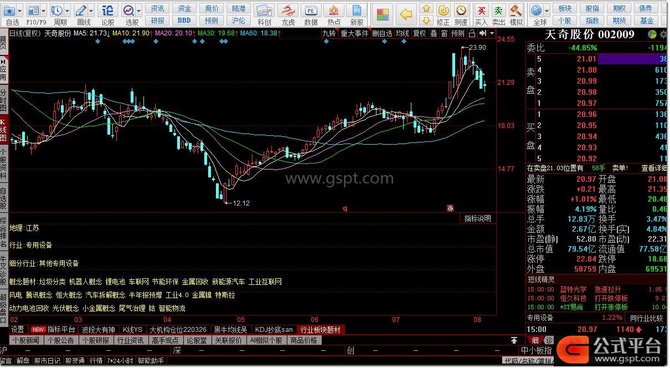The height and width of the screenshot is (368, 670).
Task: Select the K线图 side tab
Action: coord(3,130)
